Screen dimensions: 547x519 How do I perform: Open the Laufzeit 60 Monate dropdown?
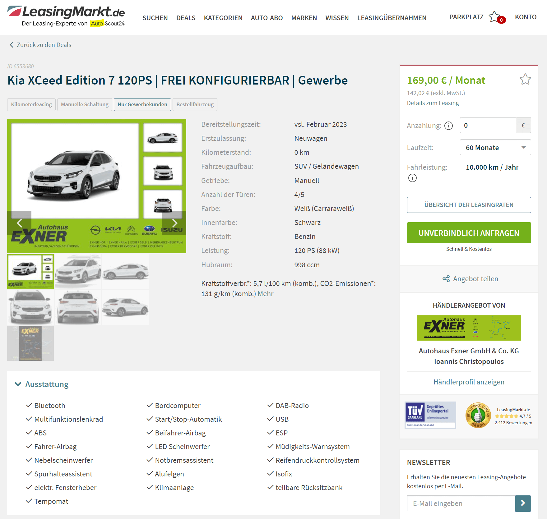495,147
